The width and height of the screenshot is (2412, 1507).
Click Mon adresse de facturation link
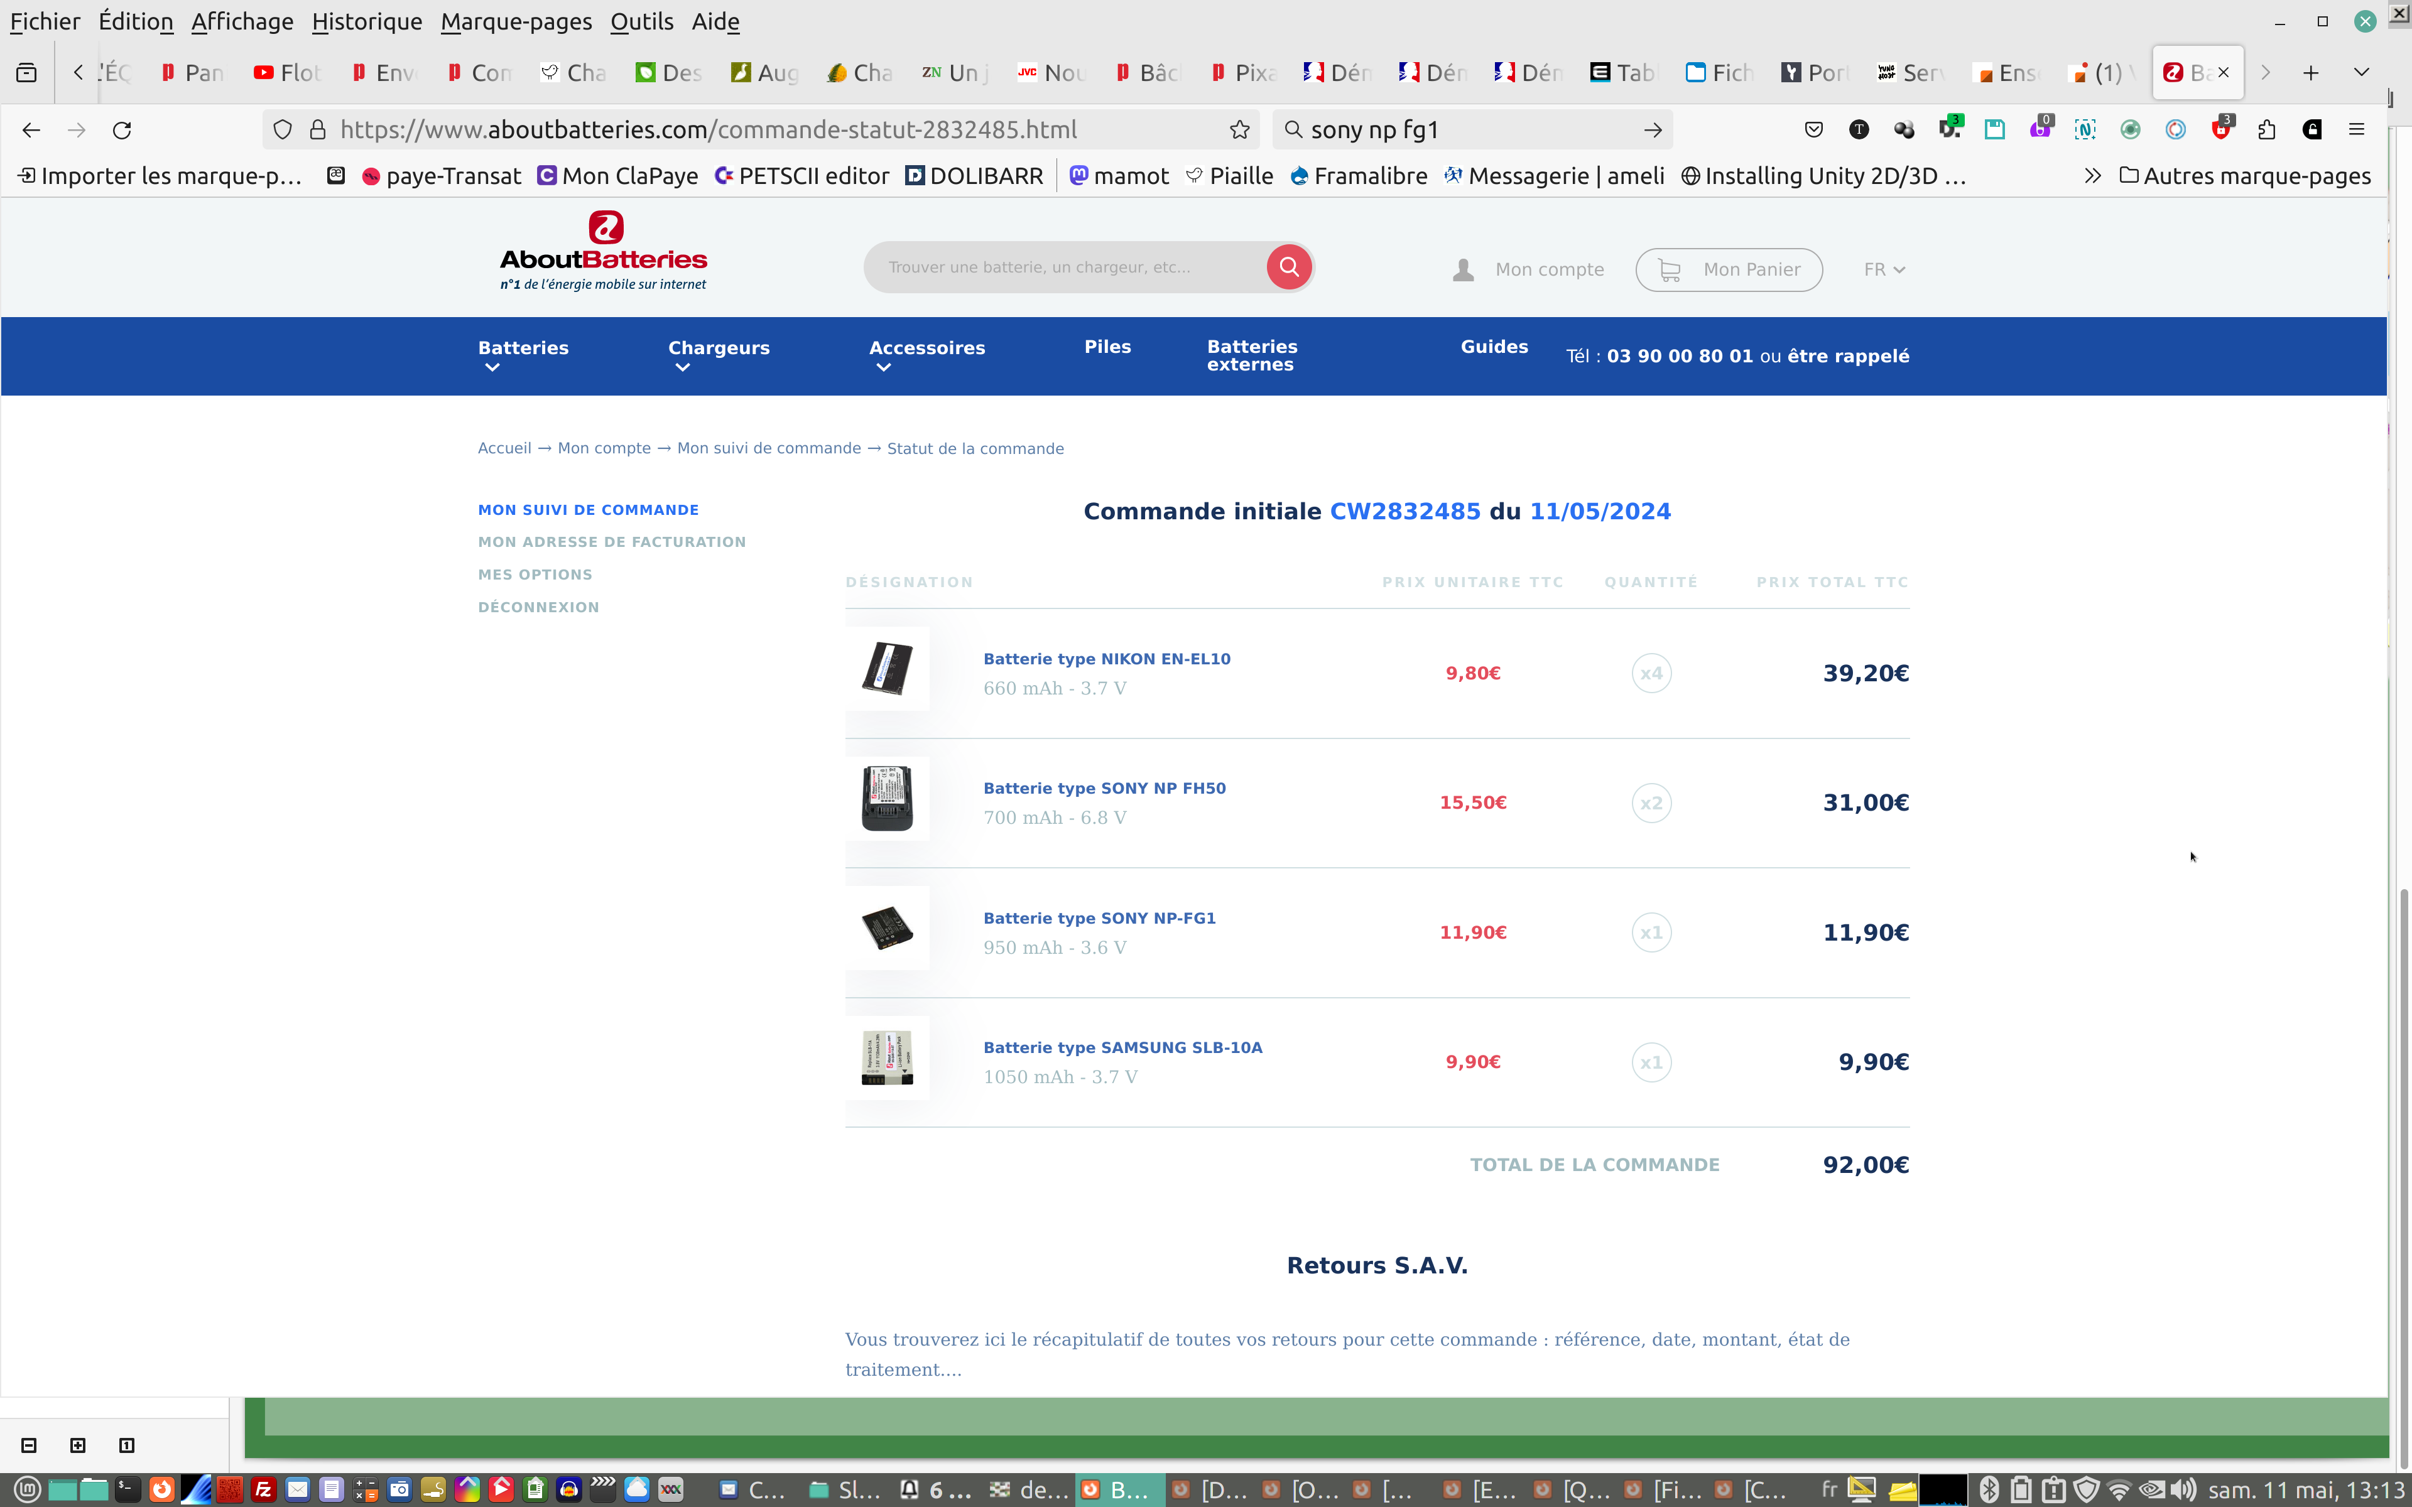[611, 542]
